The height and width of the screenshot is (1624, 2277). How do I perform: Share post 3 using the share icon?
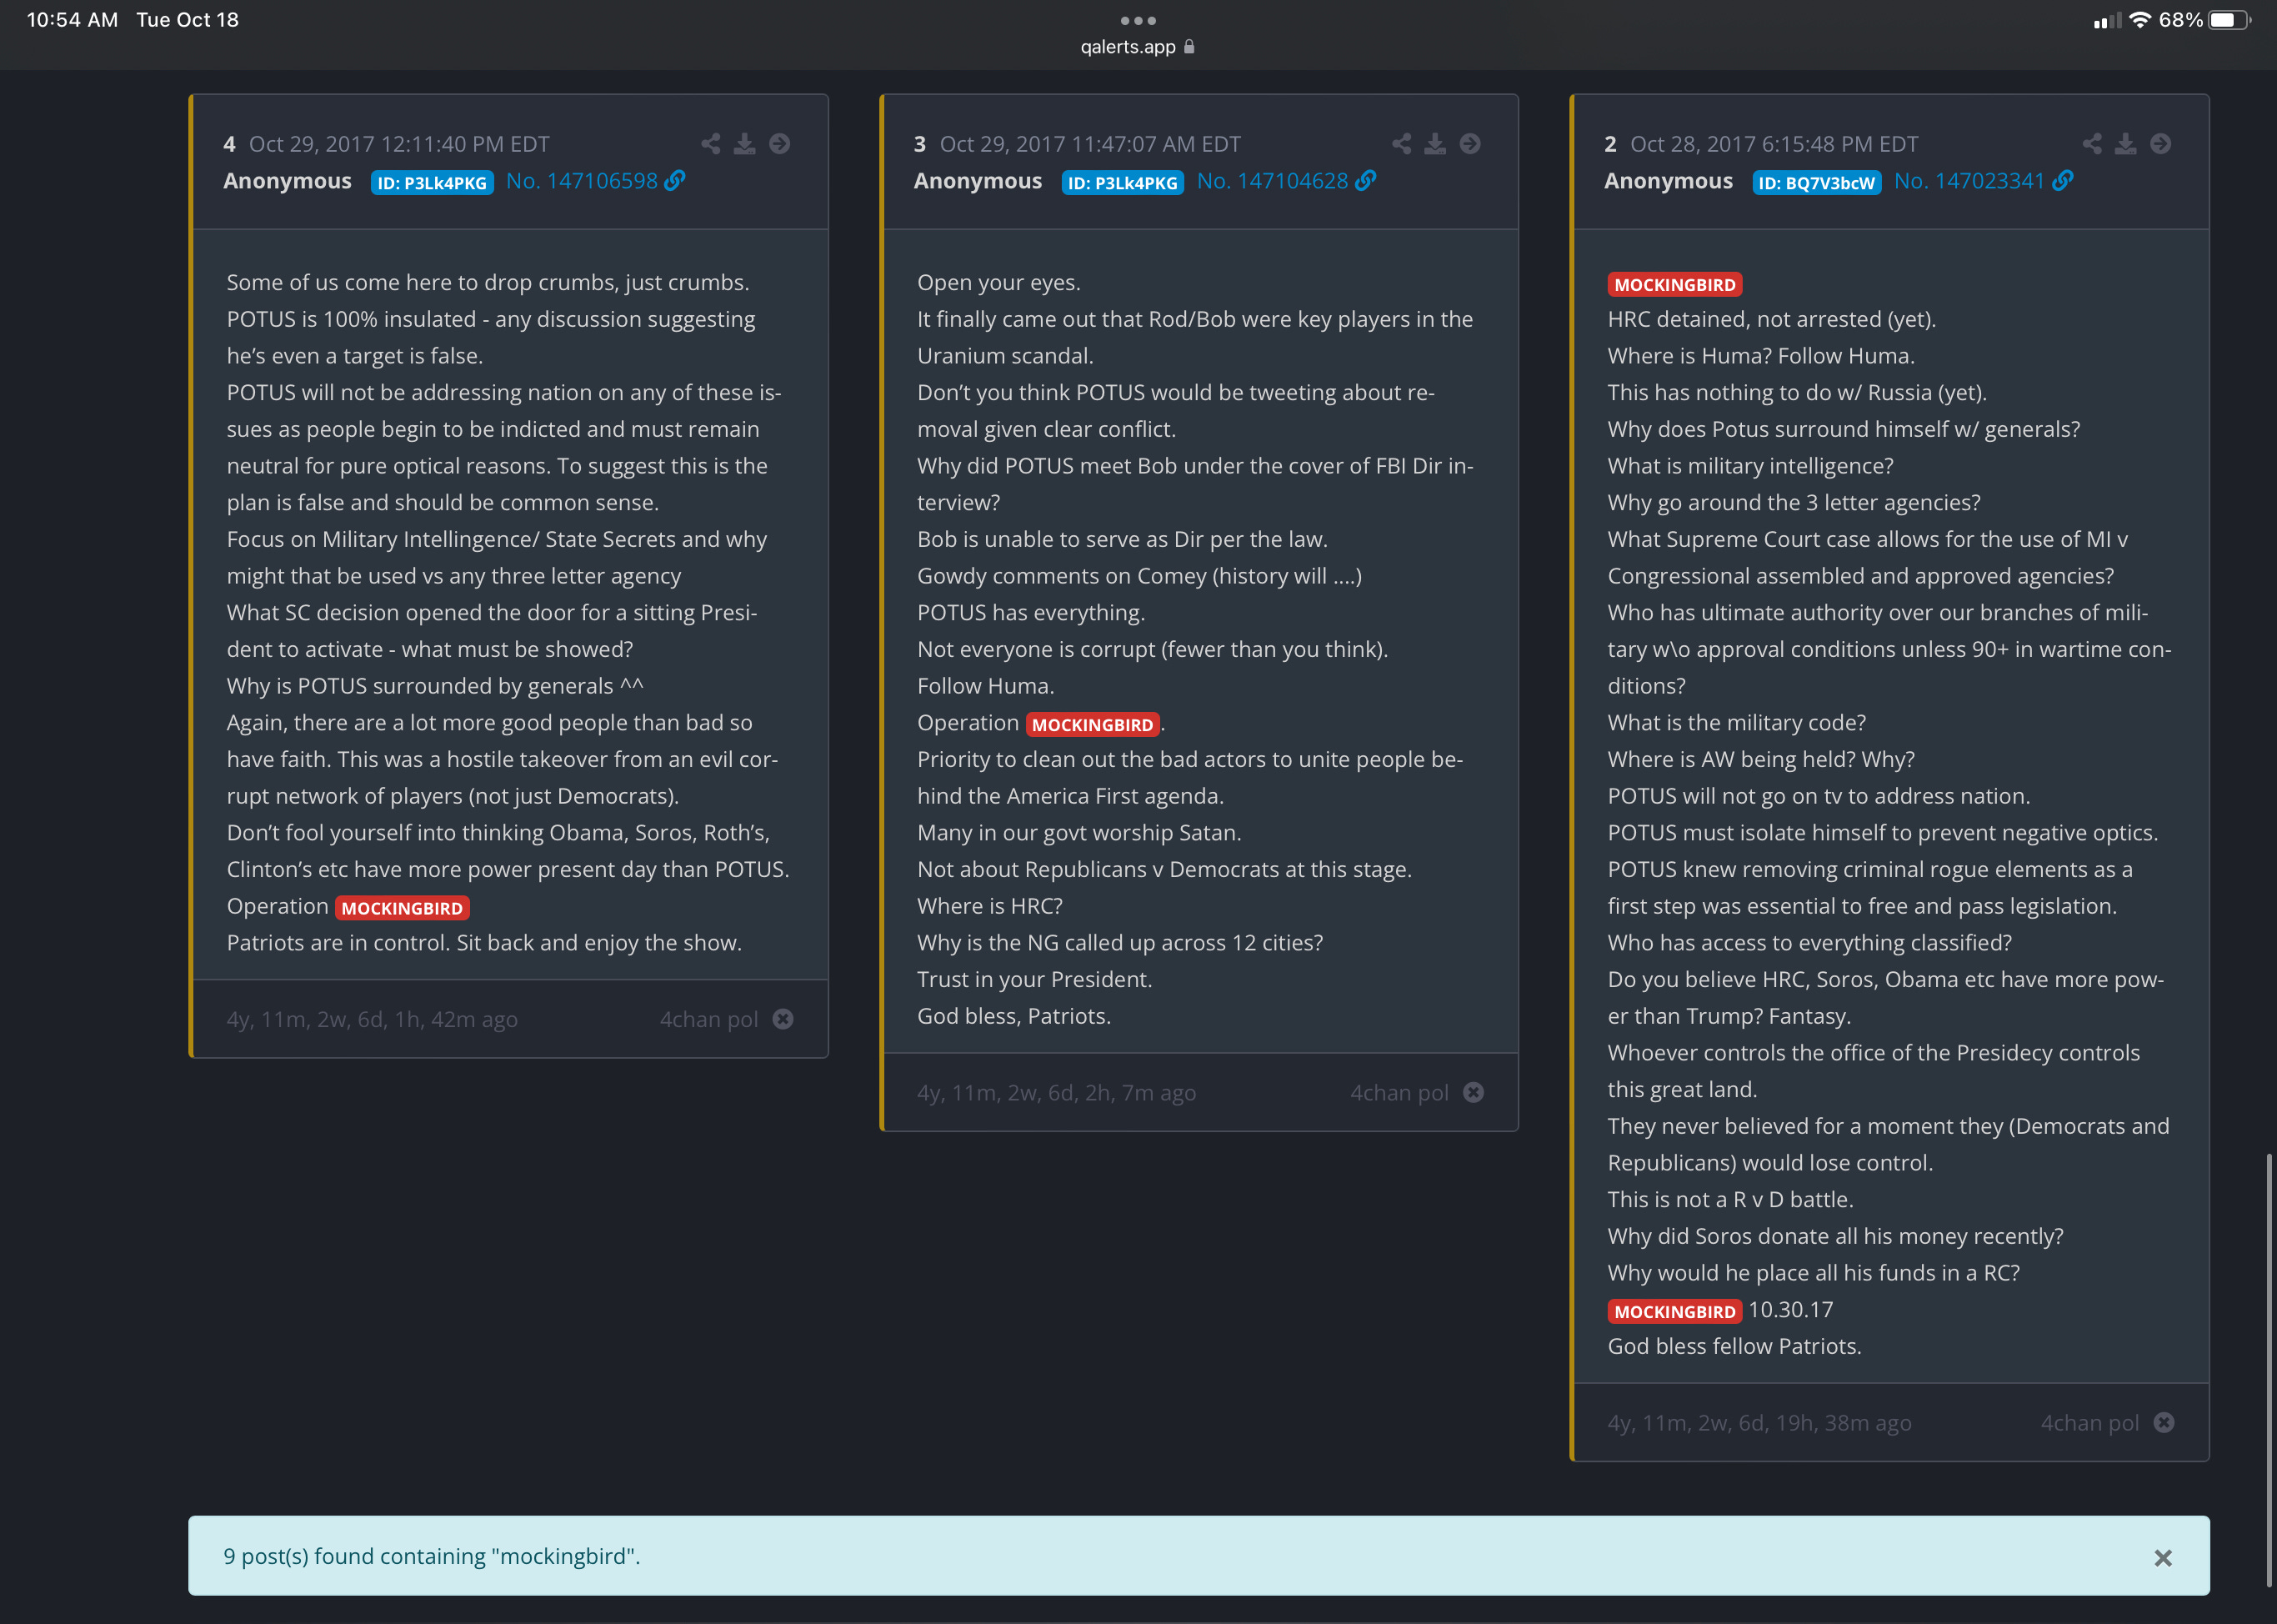(x=1401, y=144)
